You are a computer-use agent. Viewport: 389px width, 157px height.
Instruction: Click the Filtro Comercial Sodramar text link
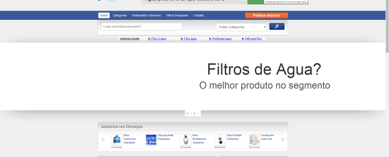130,139
